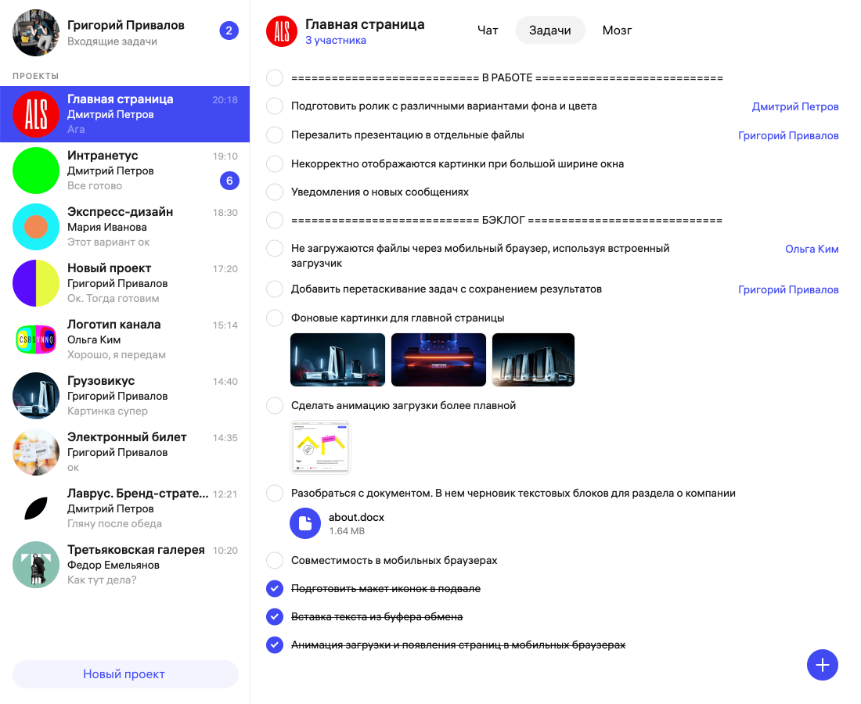Click task text Совместимость в мобильных браузерах
This screenshot has width=861, height=704.
[x=394, y=560]
